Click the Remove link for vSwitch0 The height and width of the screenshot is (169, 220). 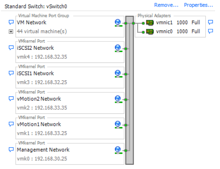tap(166, 5)
